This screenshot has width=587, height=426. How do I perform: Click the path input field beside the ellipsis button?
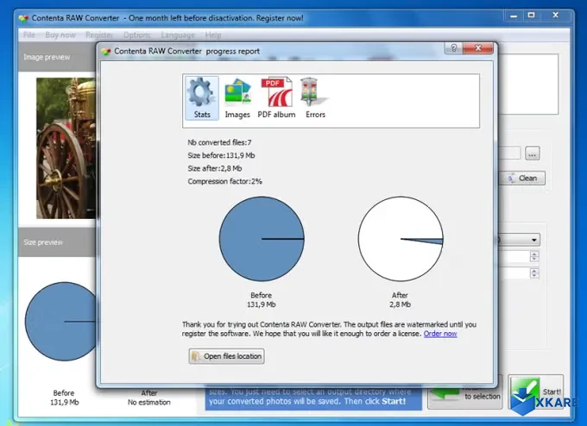click(x=510, y=153)
